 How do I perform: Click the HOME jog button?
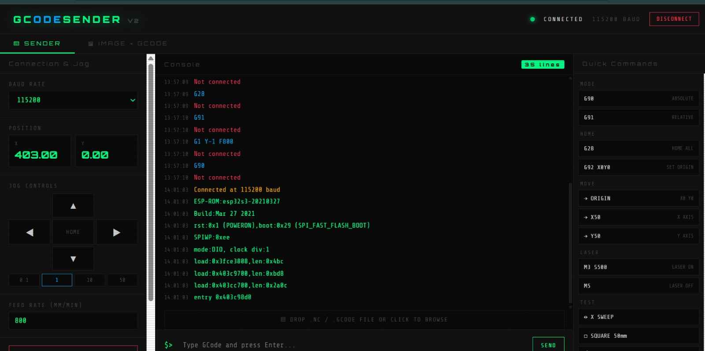point(73,232)
